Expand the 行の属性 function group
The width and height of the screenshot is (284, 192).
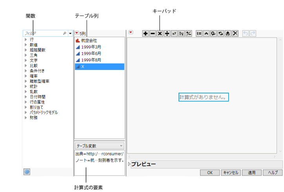click(x=26, y=102)
